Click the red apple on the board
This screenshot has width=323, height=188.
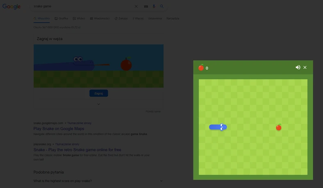(x=279, y=127)
